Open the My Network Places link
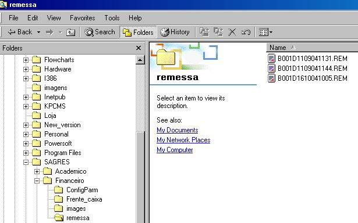This screenshot has height=223, width=358. pos(183,140)
